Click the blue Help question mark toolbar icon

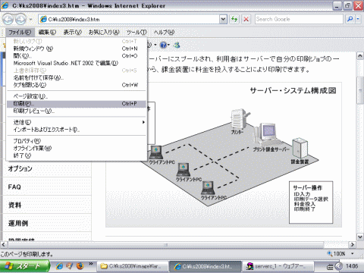point(163,45)
